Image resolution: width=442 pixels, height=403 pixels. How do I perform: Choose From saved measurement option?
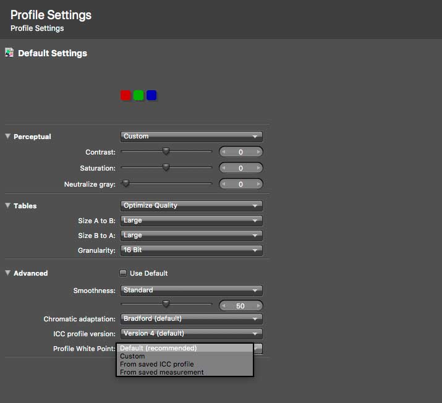click(x=185, y=372)
